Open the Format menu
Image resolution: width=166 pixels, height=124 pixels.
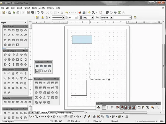coord(27,8)
